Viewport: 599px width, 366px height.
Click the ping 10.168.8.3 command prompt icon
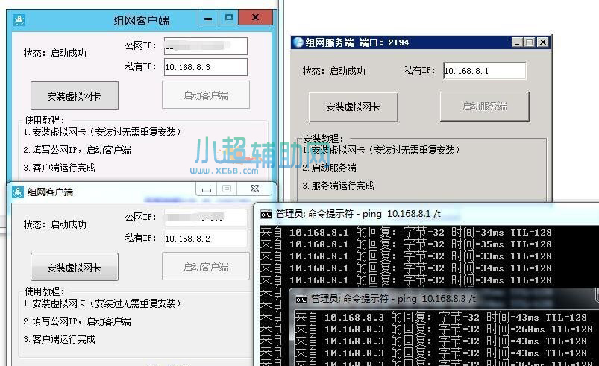point(301,300)
